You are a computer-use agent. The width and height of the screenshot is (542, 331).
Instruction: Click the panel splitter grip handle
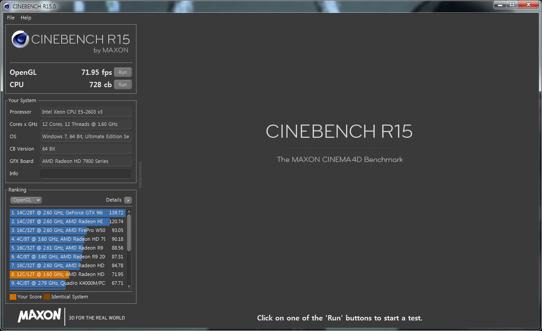pyautogui.click(x=140, y=175)
